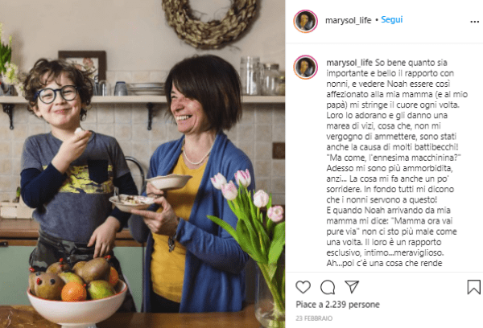Screen dimensions: 483x328
Task: Click the wreath on the wall
Action: coord(211,23)
